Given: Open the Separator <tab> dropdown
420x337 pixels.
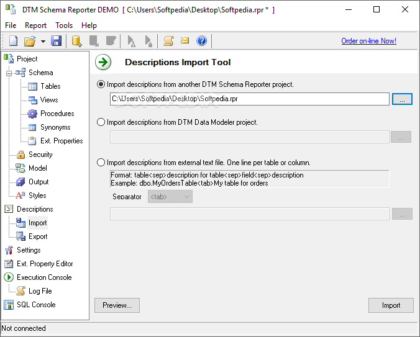Looking at the screenshot, I should (x=170, y=197).
